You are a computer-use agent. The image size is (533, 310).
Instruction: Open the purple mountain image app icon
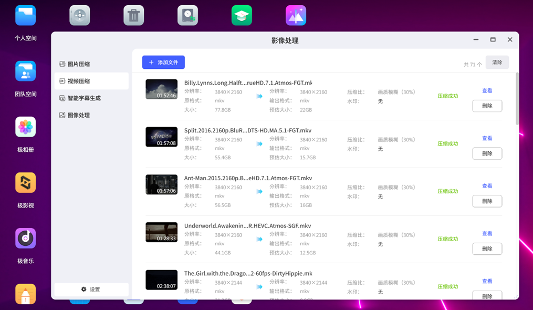click(x=296, y=15)
